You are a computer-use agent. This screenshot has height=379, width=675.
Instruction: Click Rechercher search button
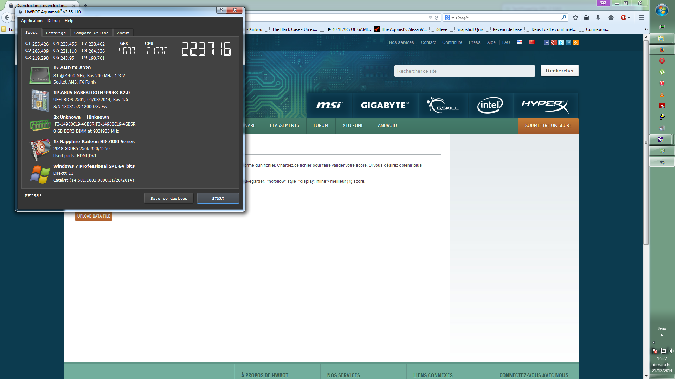click(x=559, y=71)
